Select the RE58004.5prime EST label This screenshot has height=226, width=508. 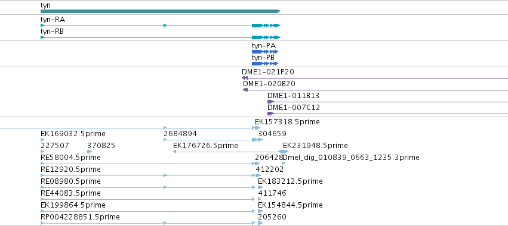[70, 158]
